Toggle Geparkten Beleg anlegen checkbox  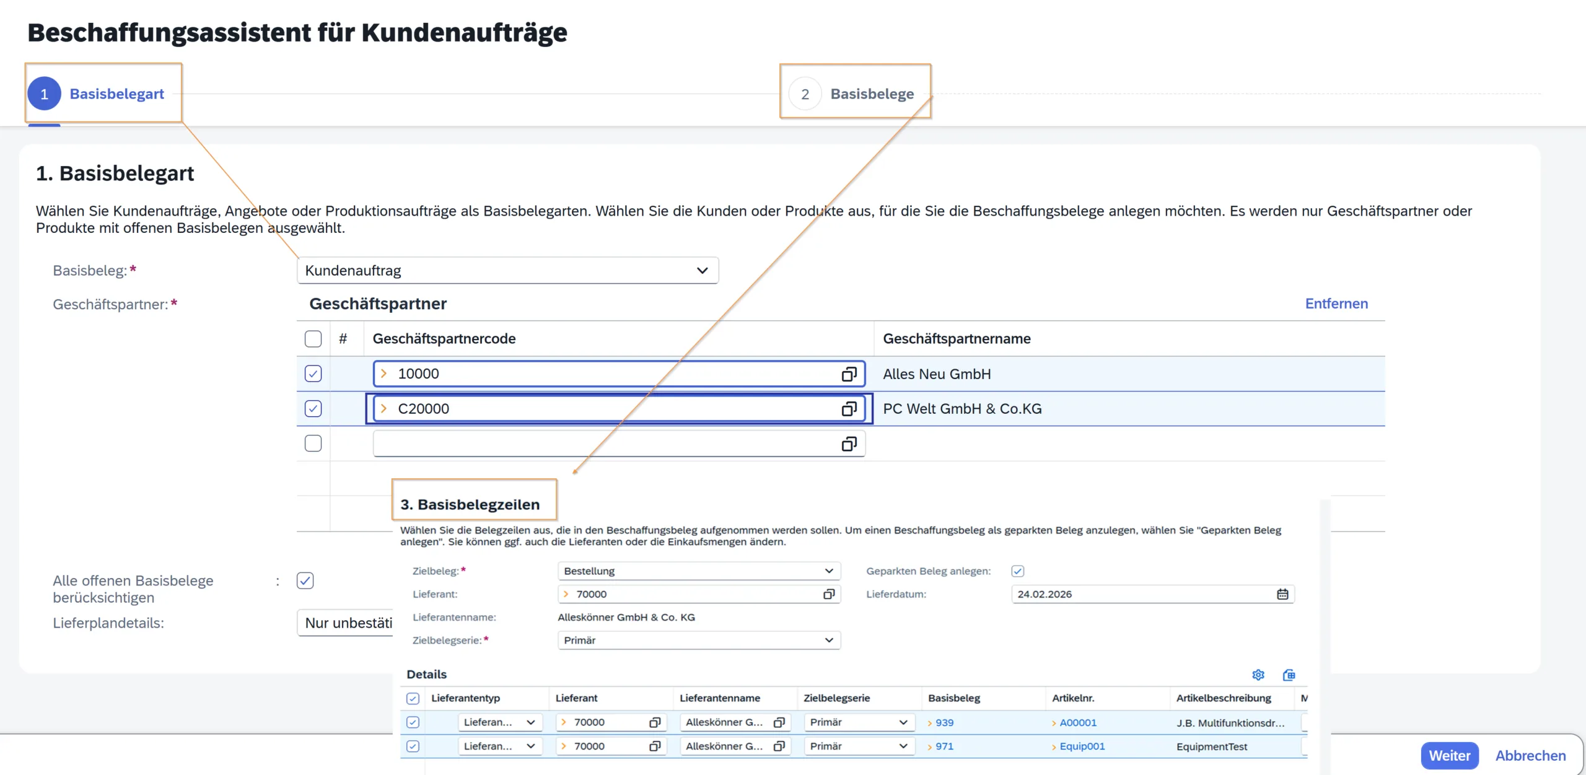(1017, 571)
